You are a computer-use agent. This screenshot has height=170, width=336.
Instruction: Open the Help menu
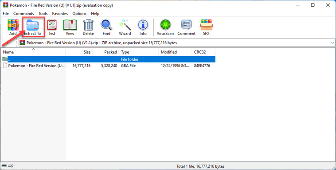(95, 13)
